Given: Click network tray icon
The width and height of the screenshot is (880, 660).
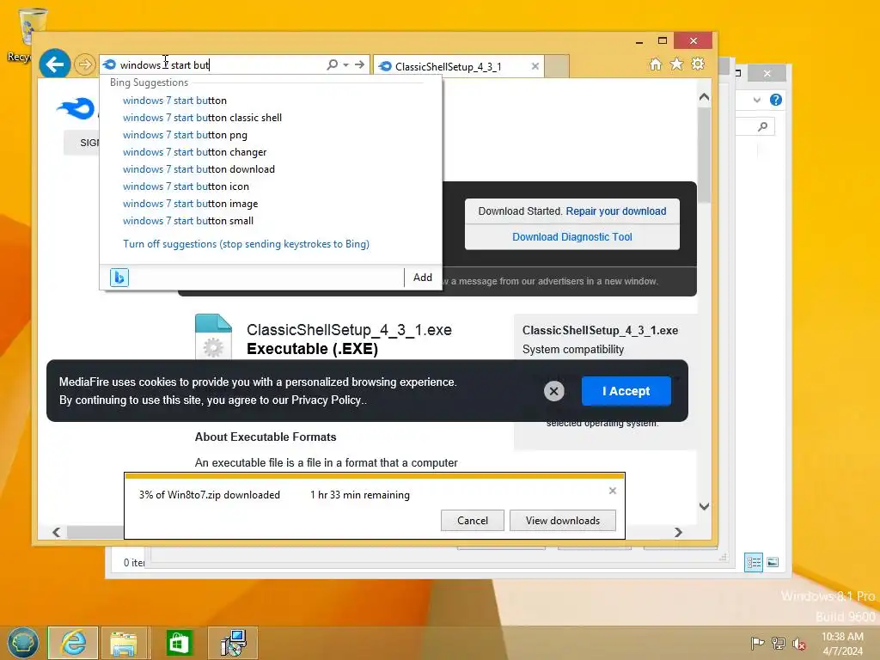Looking at the screenshot, I should pyautogui.click(x=778, y=643).
